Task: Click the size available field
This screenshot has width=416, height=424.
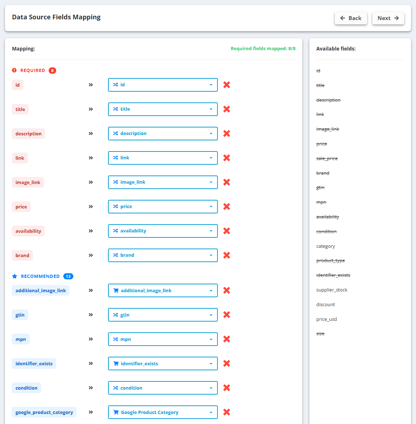Action: (320, 334)
